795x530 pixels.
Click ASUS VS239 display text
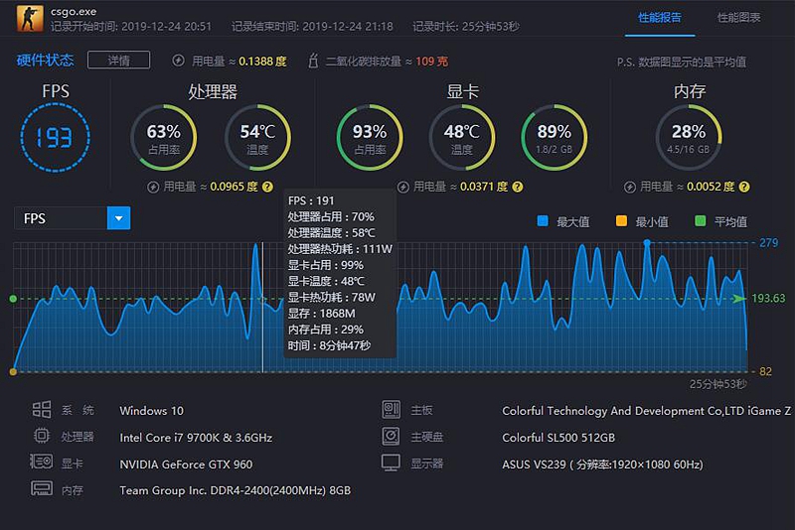tap(602, 464)
